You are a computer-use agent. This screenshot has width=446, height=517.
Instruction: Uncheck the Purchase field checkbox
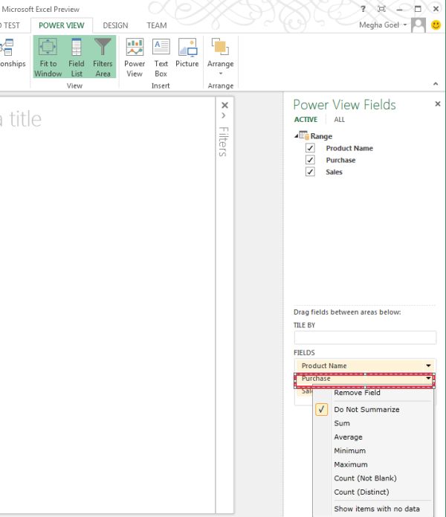pos(310,160)
